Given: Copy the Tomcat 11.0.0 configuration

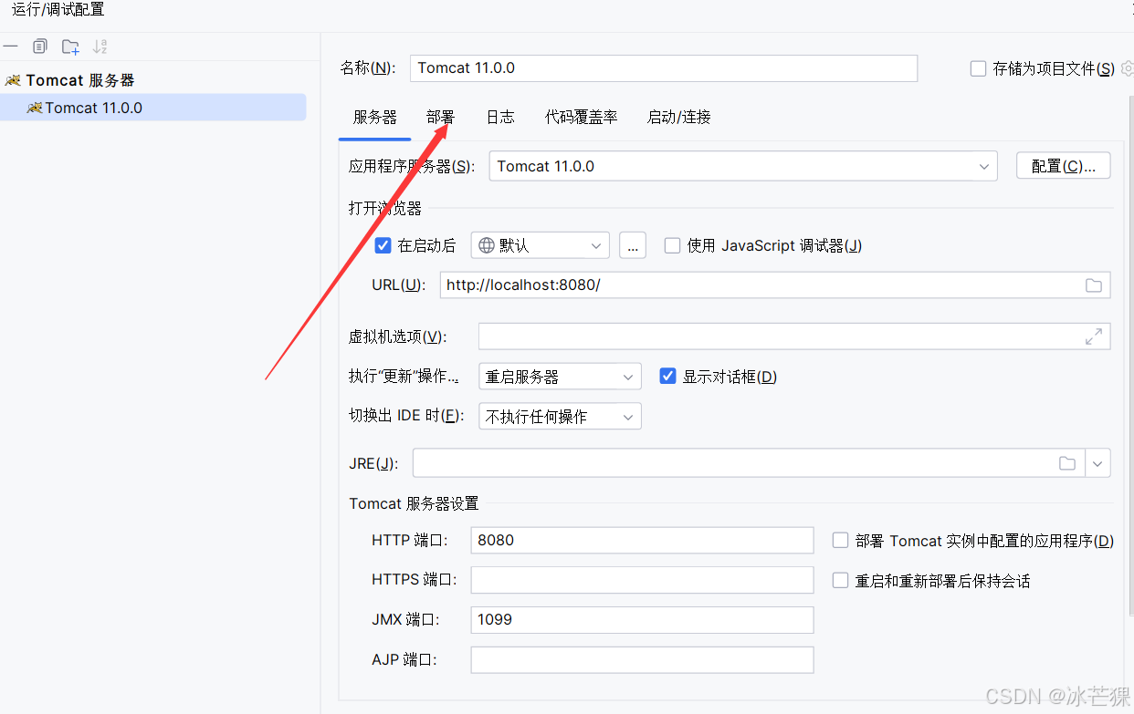Looking at the screenshot, I should [38, 47].
